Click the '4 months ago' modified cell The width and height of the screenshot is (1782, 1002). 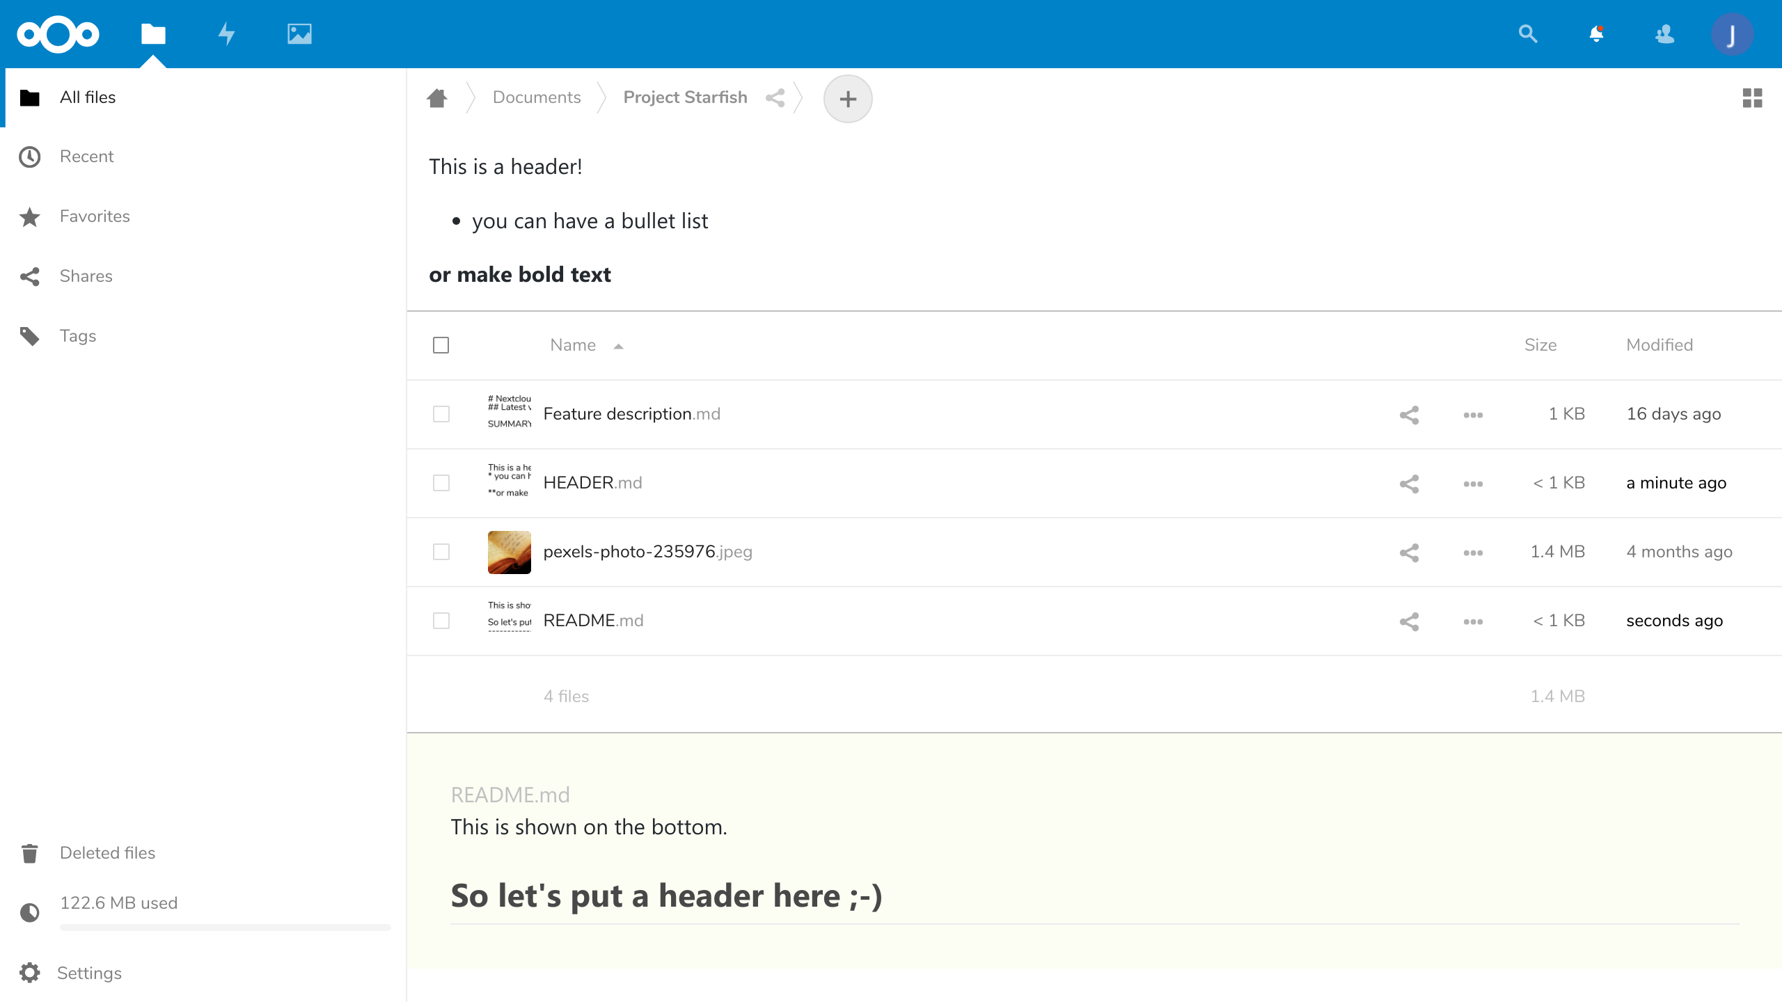[x=1679, y=552]
